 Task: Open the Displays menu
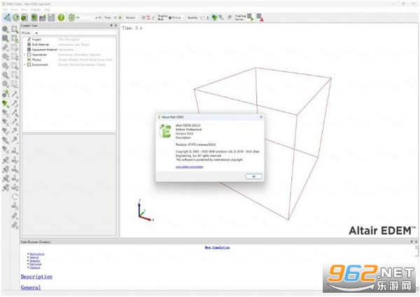click(36, 9)
